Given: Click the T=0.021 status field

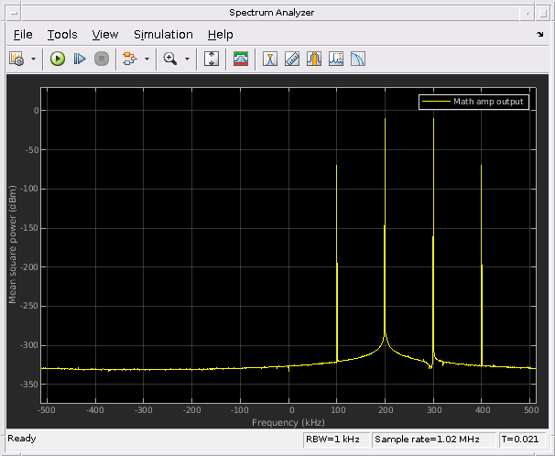Looking at the screenshot, I should click(522, 440).
